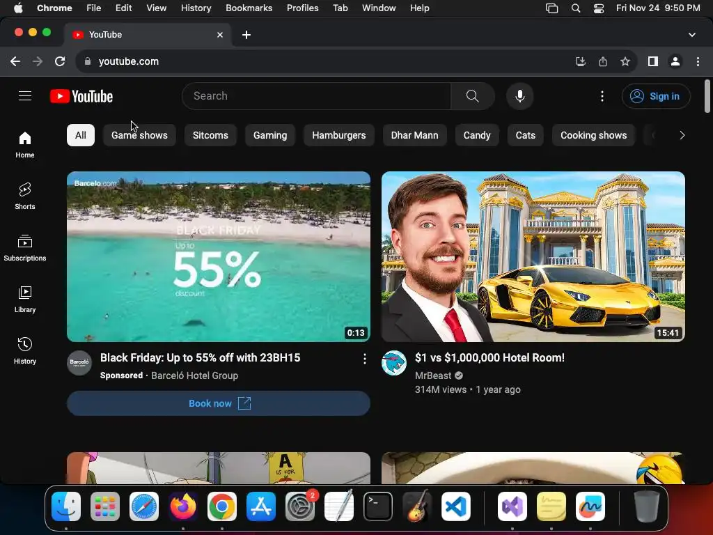Open the View menu in menu bar

(156, 8)
